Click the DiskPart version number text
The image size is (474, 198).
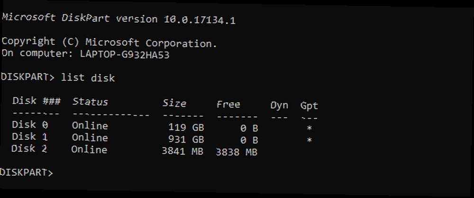click(200, 20)
